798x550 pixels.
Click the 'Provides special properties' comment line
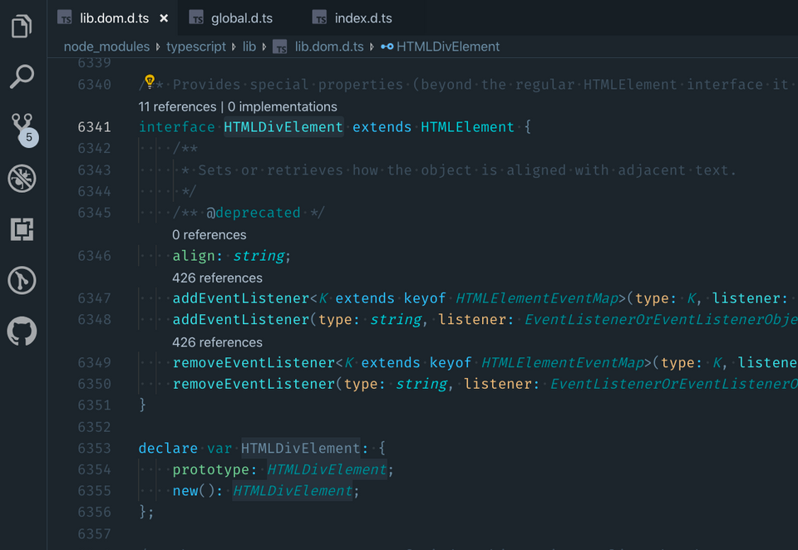(x=465, y=85)
